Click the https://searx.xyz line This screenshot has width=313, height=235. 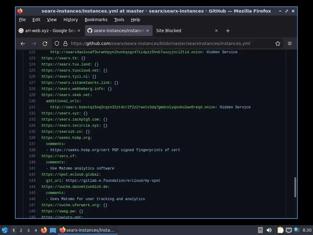(x=64, y=113)
